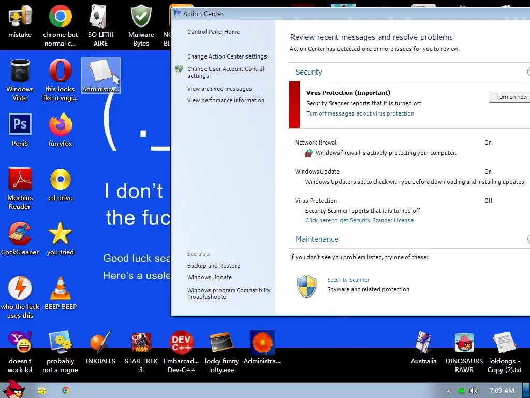Open the 'CockCleaner' icon
The width and height of the screenshot is (530, 398).
point(20,238)
